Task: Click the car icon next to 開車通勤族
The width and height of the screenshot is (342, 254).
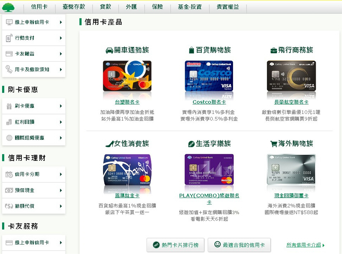Action: click(x=109, y=51)
